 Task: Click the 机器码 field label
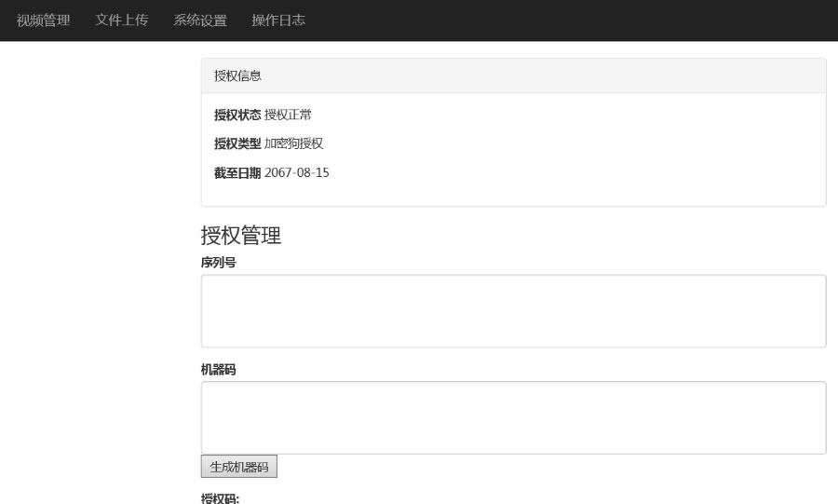pyautogui.click(x=218, y=370)
